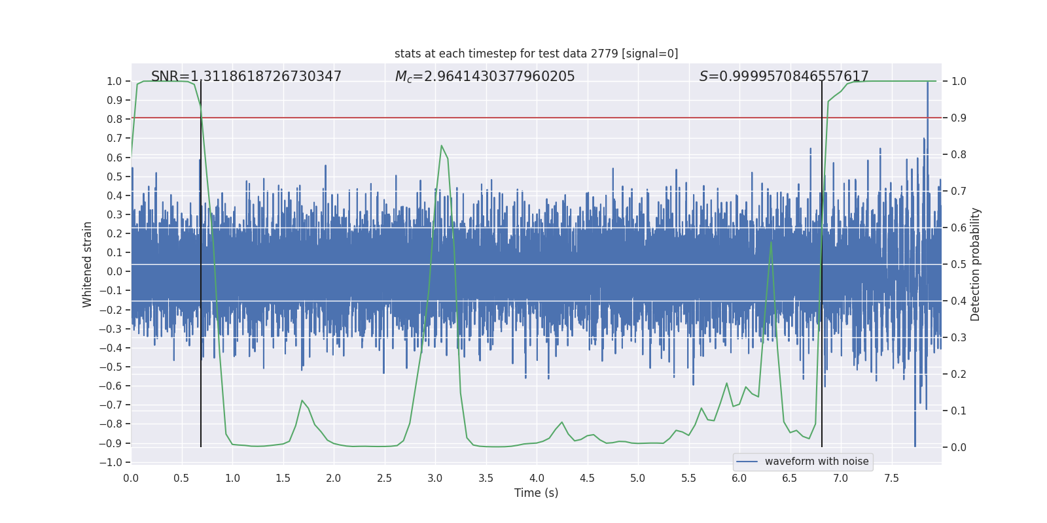Click the small green bump near 1.7 seconds
1047x523 pixels.
pyautogui.click(x=302, y=401)
